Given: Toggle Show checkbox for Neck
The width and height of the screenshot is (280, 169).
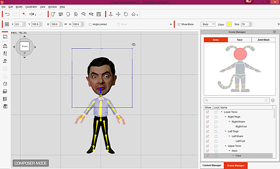Looking at the screenshot, I should coord(207,151).
